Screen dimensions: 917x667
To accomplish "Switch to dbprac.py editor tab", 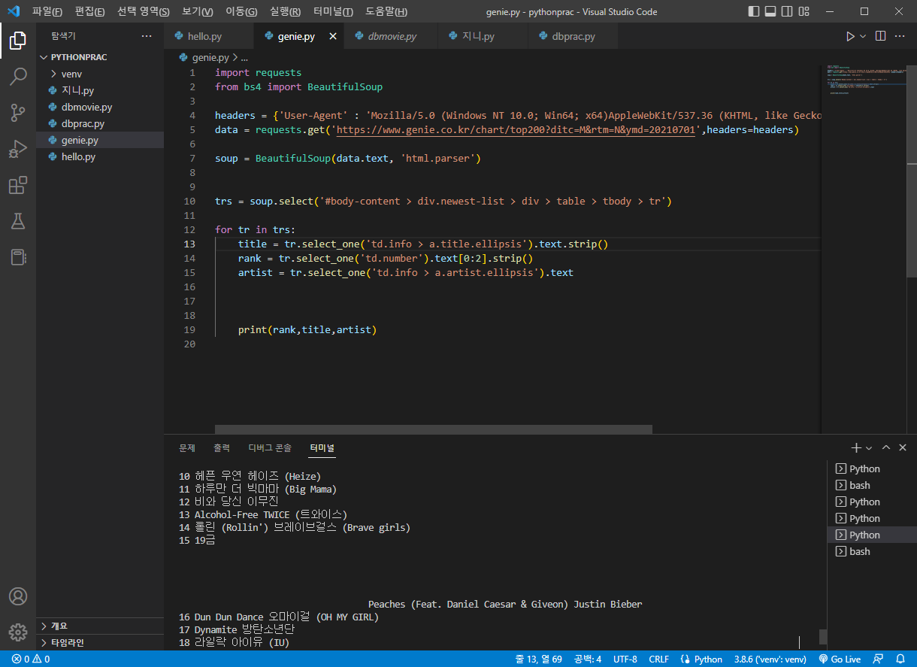I will 574,36.
